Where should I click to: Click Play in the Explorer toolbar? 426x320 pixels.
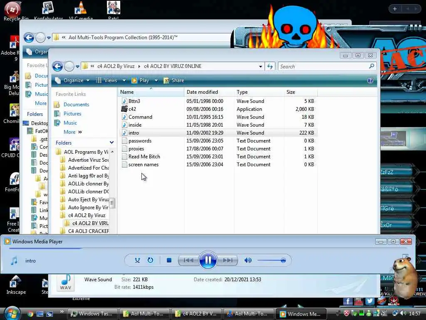[x=140, y=80]
